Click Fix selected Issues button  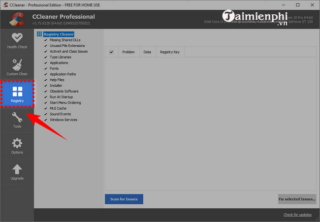[297, 199]
